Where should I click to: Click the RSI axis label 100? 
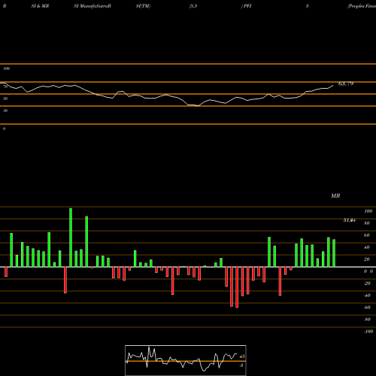click(x=7, y=68)
